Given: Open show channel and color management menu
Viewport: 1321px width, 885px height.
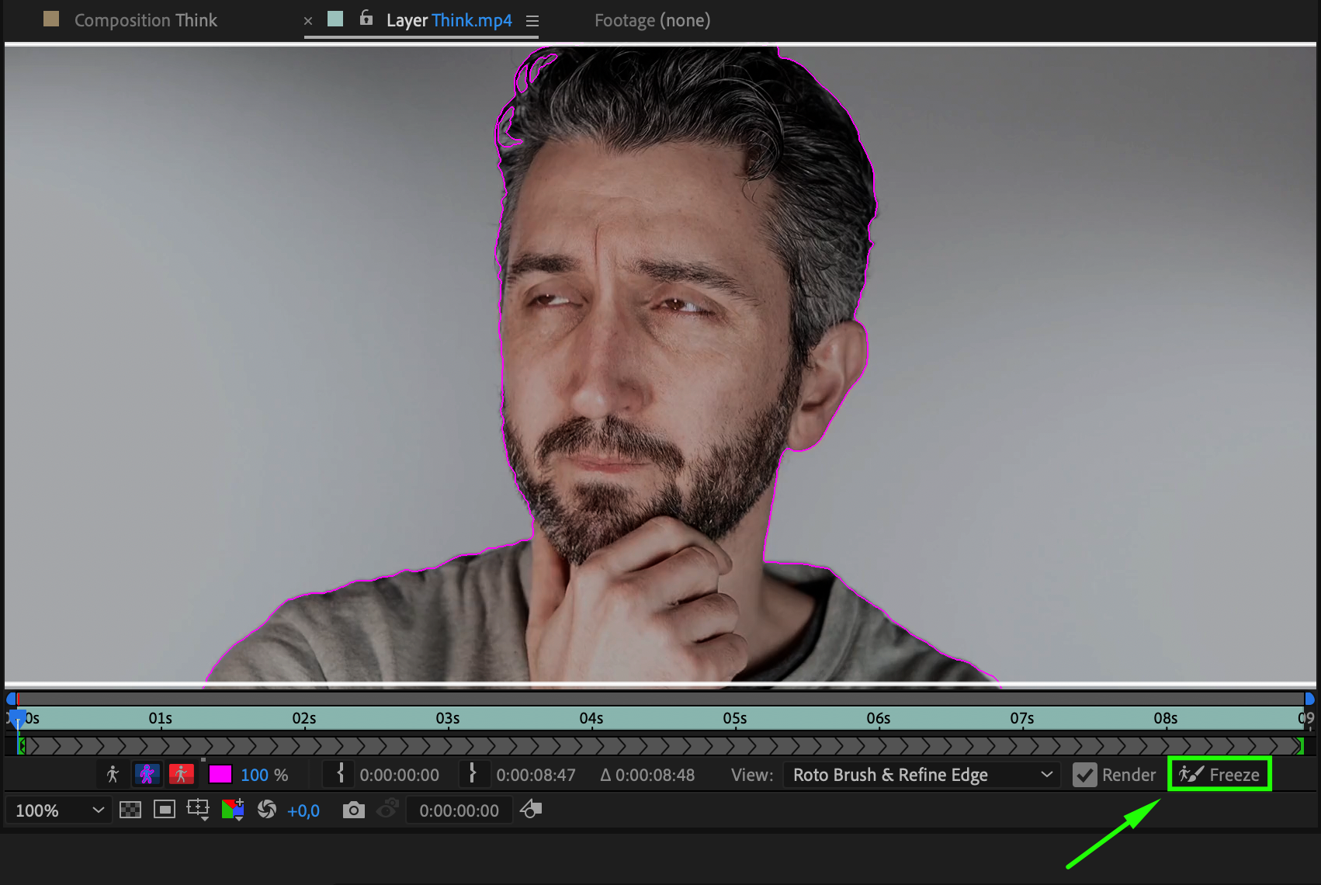Looking at the screenshot, I should tap(233, 810).
